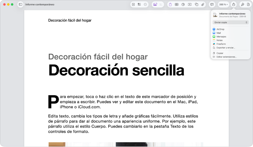
Task: Close the window with the red button
Action: [x=5, y=5]
